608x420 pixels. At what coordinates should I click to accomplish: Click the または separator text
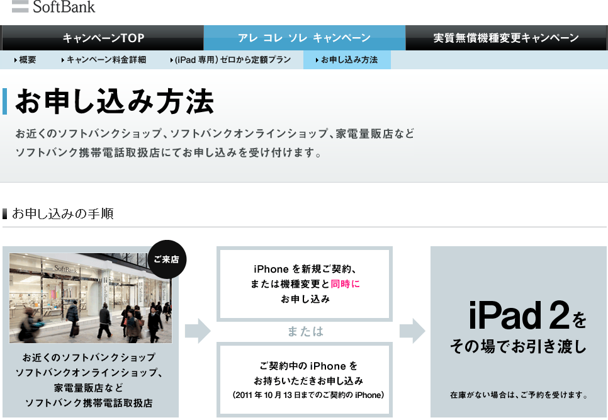(305, 332)
